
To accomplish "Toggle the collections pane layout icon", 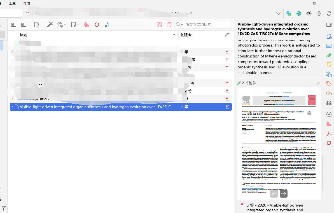I will coord(14,25).
